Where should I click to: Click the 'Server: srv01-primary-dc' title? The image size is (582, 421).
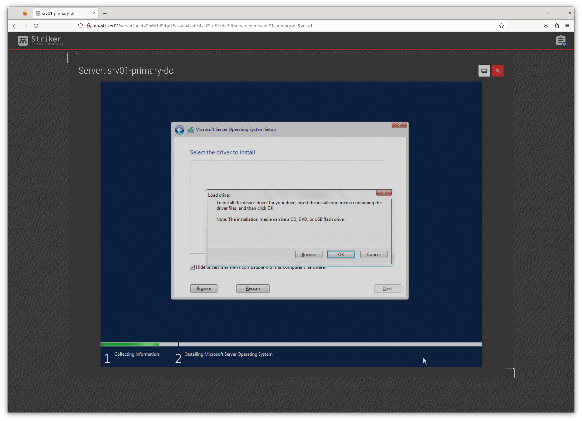[126, 71]
